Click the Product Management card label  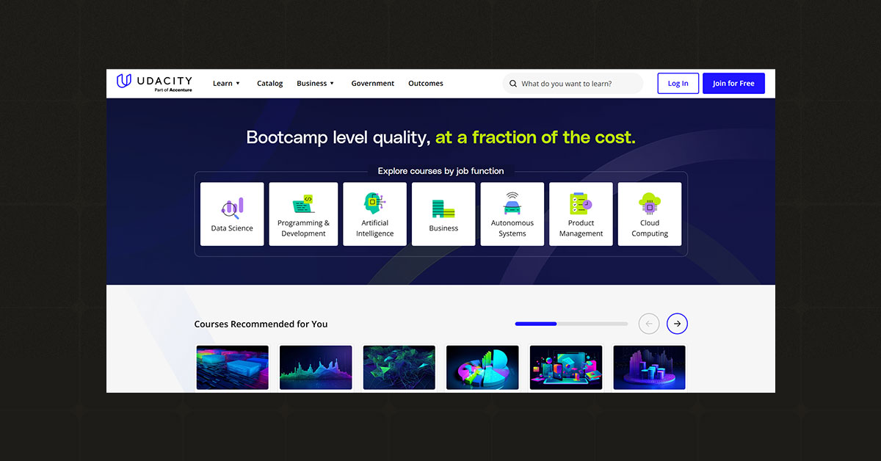(x=581, y=228)
